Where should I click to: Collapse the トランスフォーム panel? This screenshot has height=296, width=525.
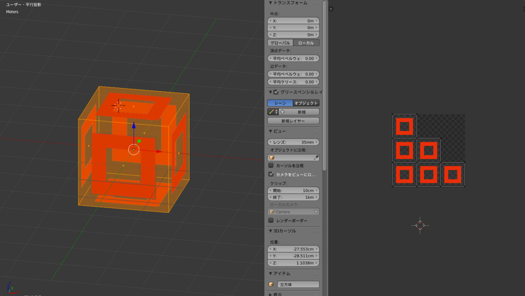pyautogui.click(x=271, y=3)
